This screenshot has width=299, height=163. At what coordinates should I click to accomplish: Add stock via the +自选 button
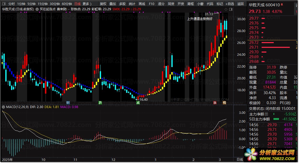click(230, 4)
